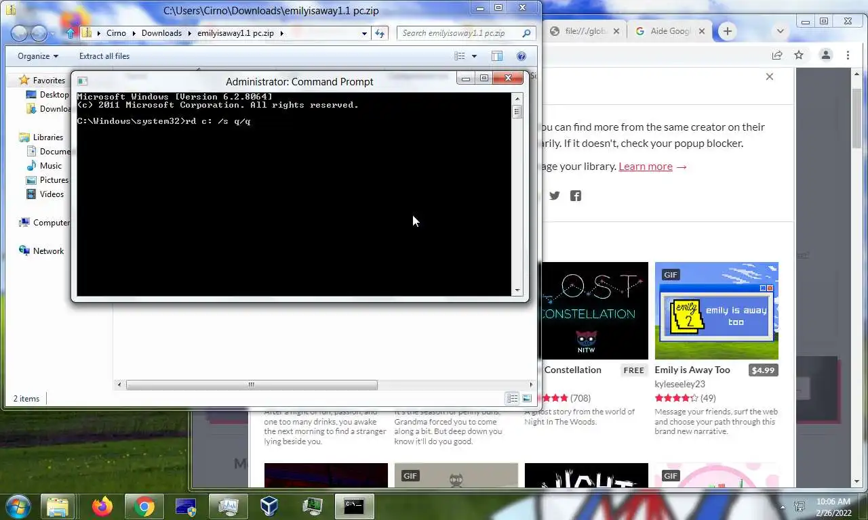868x520 pixels.
Task: Click the Learn more link
Action: (x=646, y=166)
